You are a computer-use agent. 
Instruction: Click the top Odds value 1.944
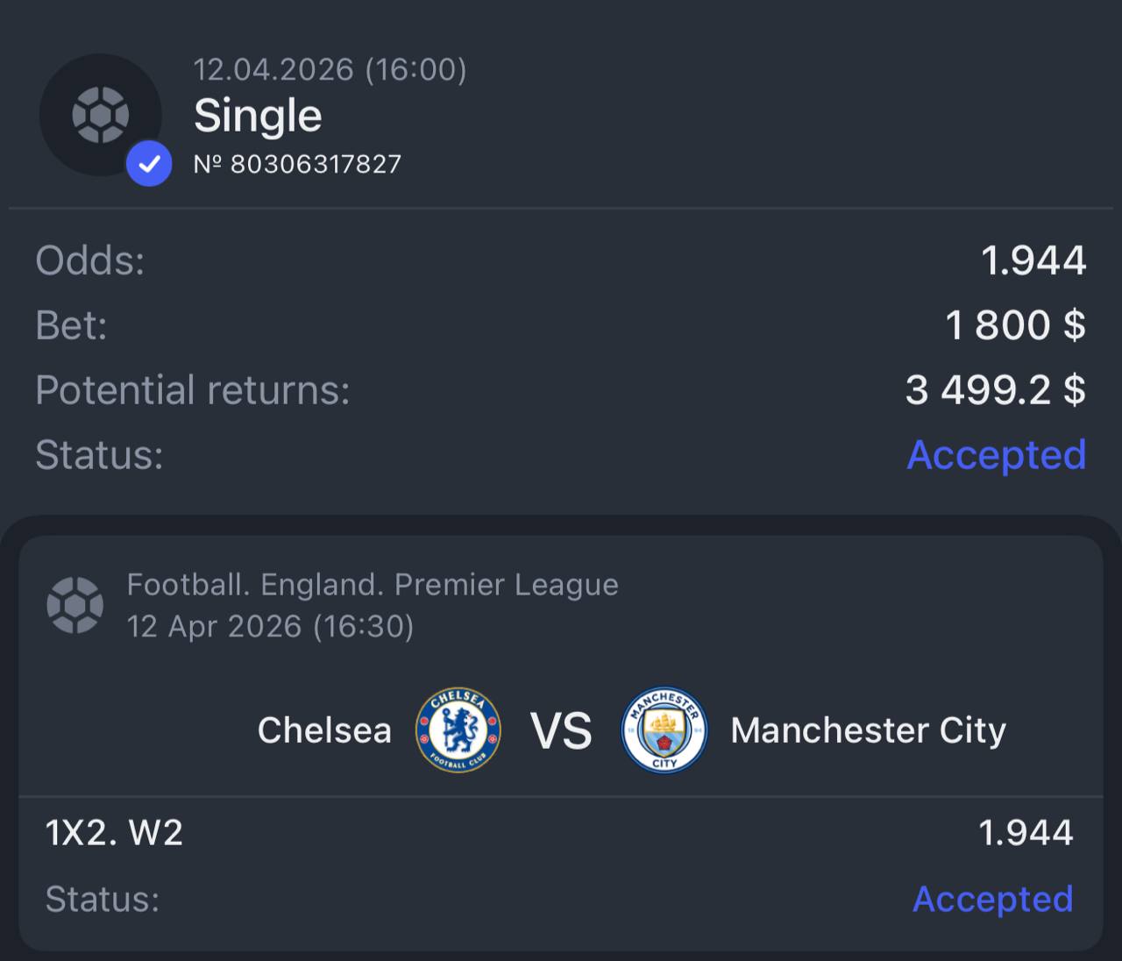tap(1034, 260)
